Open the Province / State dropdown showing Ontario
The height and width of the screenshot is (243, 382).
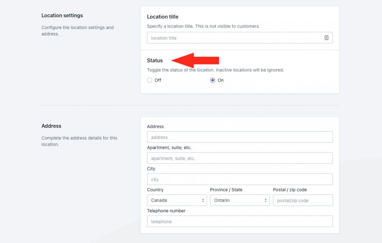pyautogui.click(x=240, y=200)
